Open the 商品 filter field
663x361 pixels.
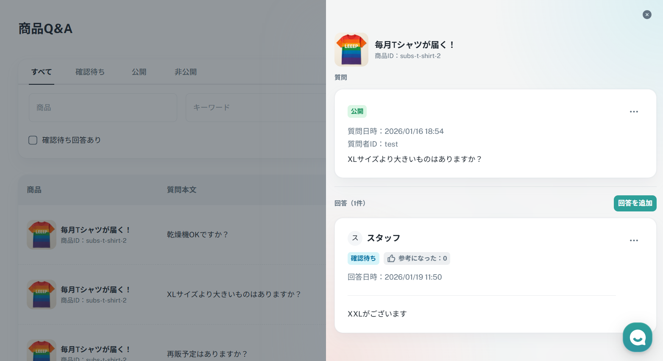coord(103,108)
